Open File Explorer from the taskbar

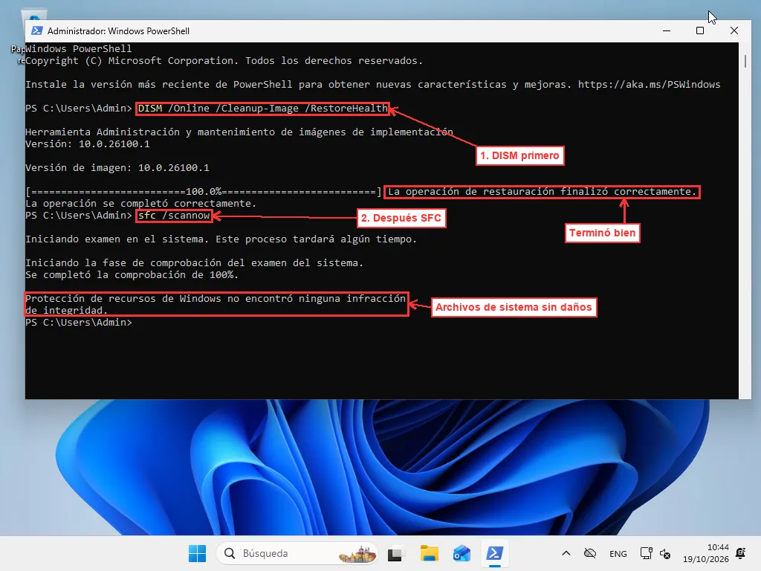pos(429,553)
